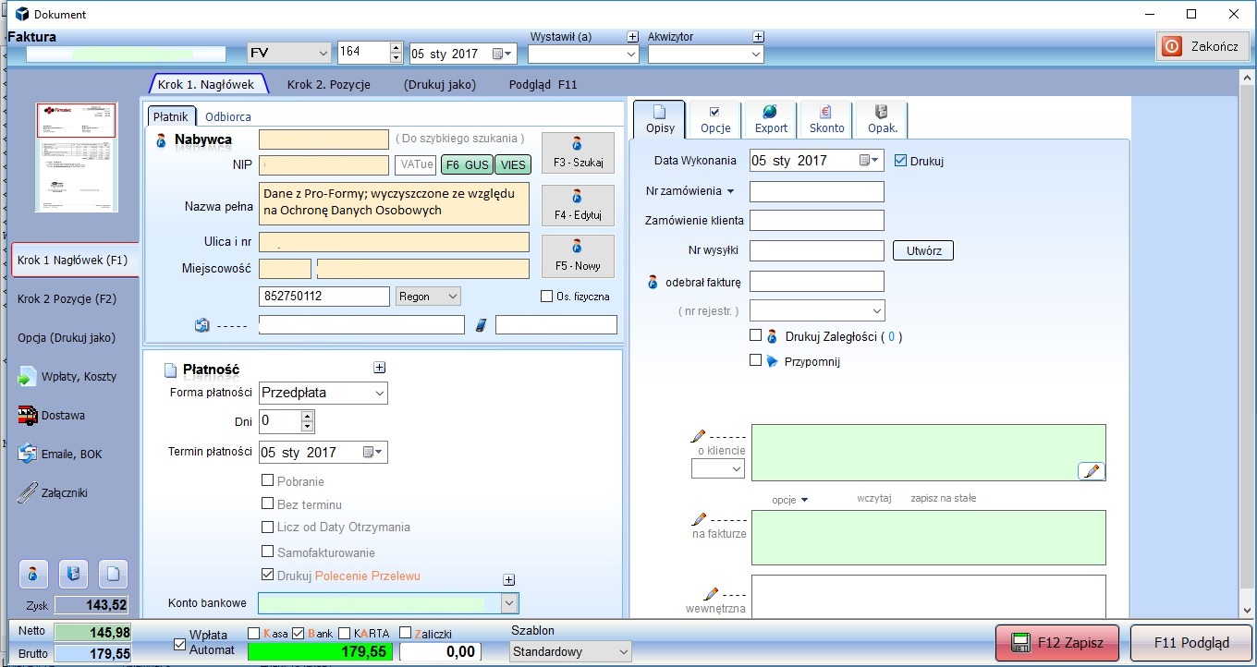The width and height of the screenshot is (1257, 667).
Task: Click the person icon button above Zysk
Action: coord(33,574)
